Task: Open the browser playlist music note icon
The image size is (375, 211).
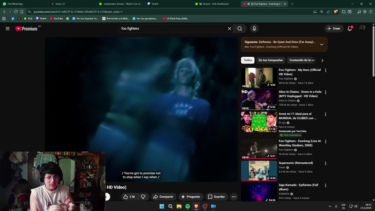Action: click(359, 12)
